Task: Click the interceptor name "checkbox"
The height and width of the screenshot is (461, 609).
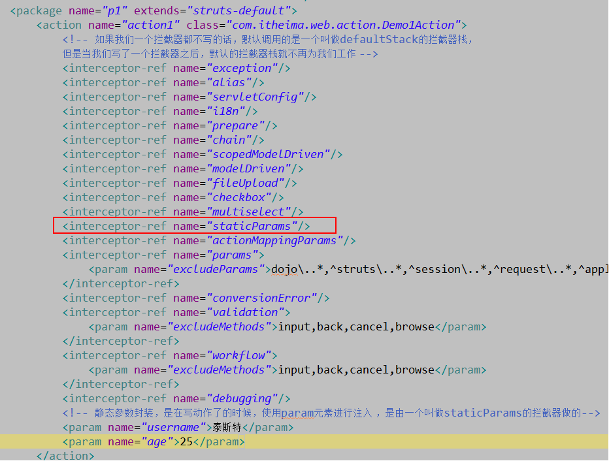Action: tap(239, 197)
